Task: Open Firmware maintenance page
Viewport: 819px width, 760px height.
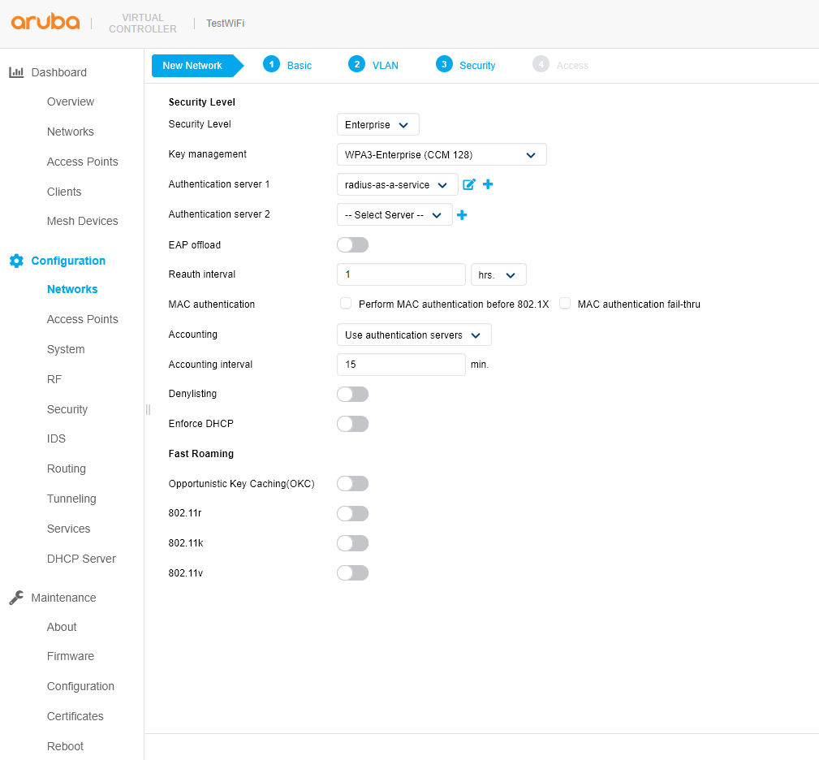Action: (71, 656)
